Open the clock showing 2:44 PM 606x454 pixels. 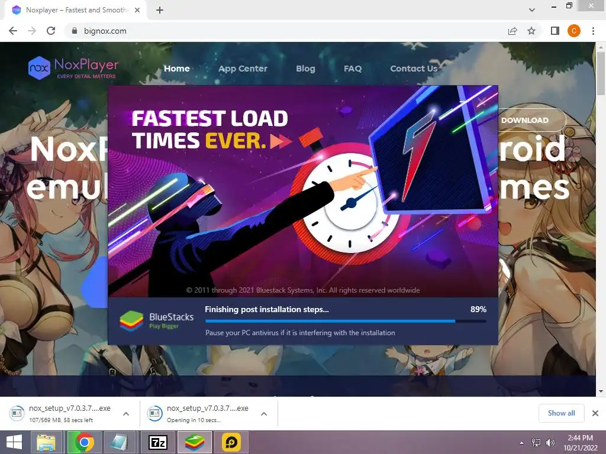point(580,443)
